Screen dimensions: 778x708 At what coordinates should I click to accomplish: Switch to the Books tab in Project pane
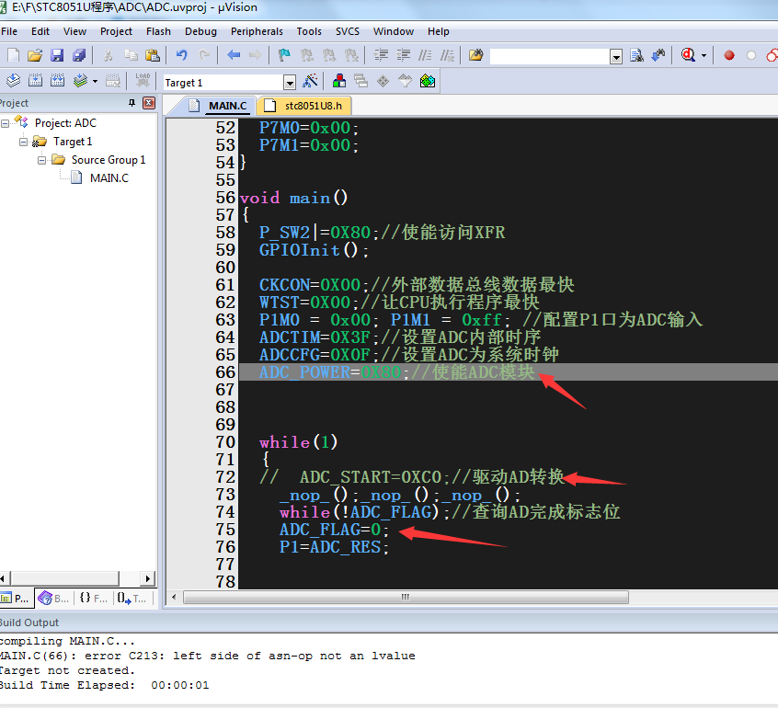tap(54, 599)
